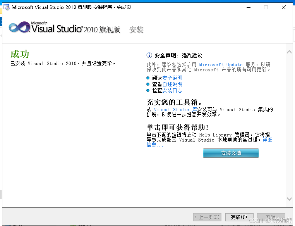Click the scrollbar up arrow

tap(289, 52)
